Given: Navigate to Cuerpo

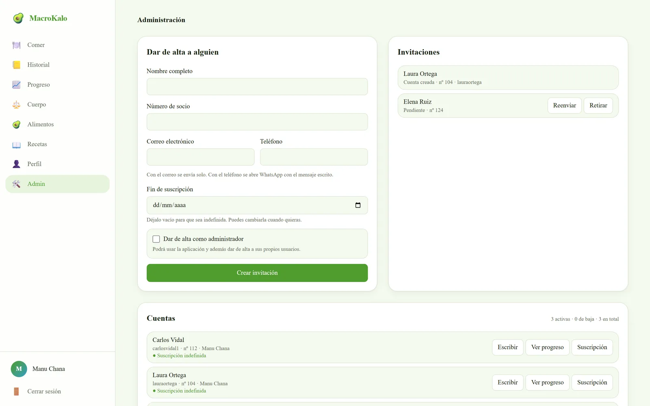Looking at the screenshot, I should click(x=57, y=105).
